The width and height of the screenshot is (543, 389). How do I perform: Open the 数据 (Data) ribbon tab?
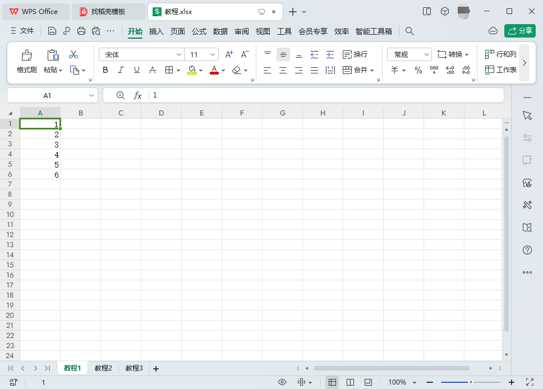click(x=220, y=31)
